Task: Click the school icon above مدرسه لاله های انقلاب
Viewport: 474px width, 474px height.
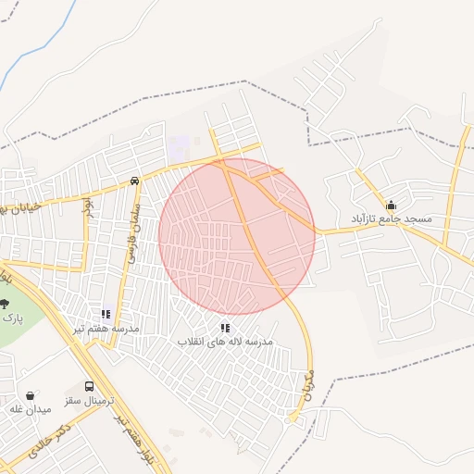Action: (225, 328)
